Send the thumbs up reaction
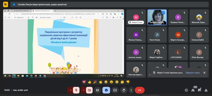The image size is (212, 96). (90, 82)
